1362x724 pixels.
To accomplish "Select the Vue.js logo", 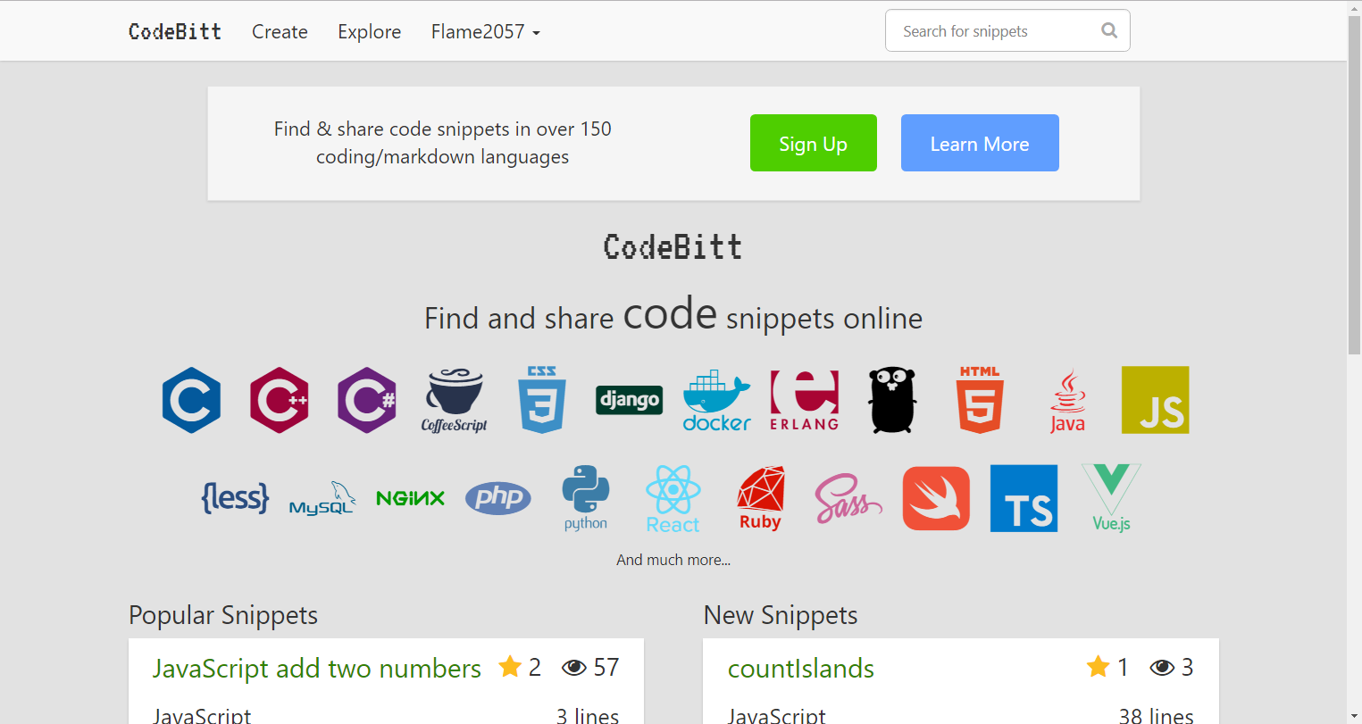I will click(1111, 498).
